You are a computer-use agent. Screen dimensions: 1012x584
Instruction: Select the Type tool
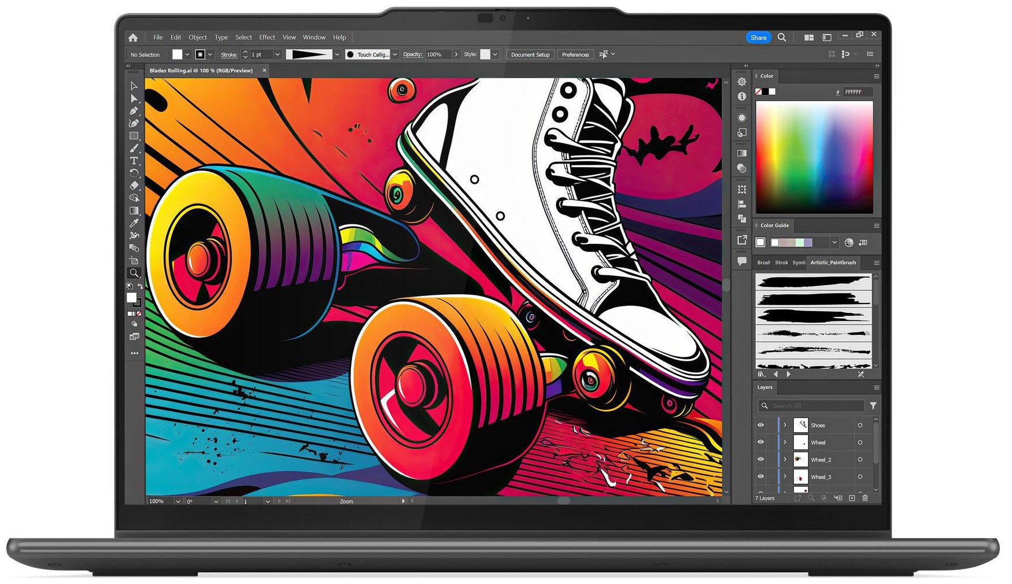coord(134,161)
